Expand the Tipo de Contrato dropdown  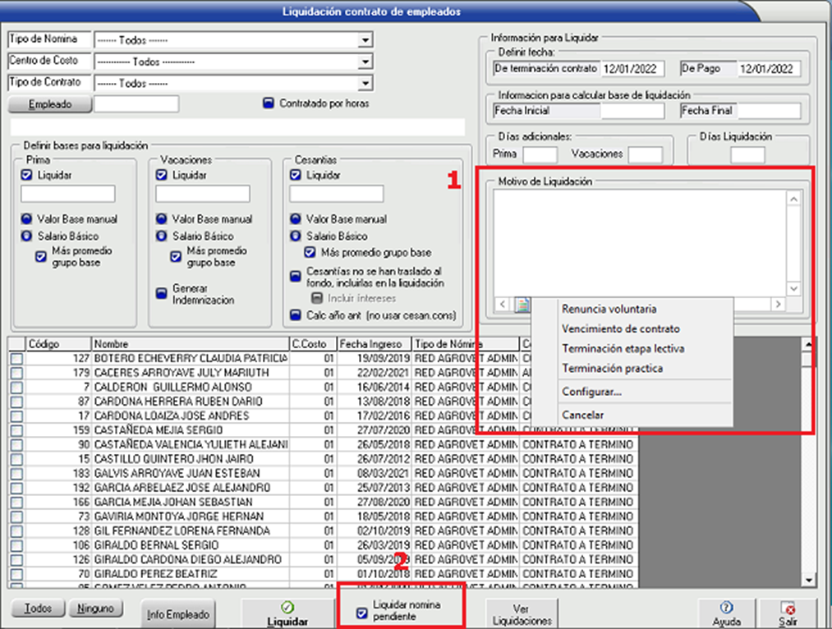pos(364,84)
